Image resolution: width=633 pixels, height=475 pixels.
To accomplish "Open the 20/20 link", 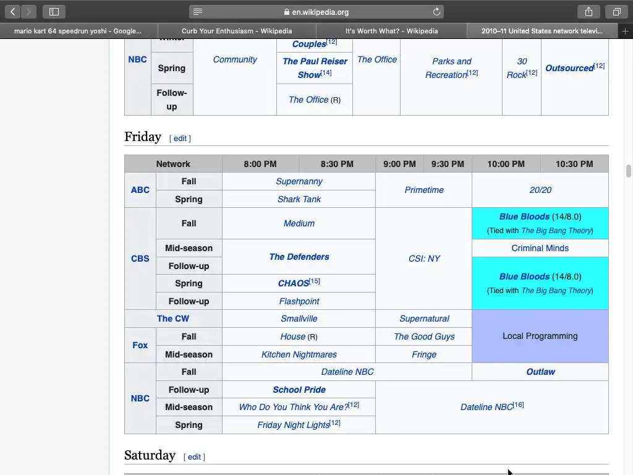I will tap(540, 190).
